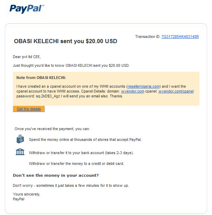Click the Don't worry reassurance sentence

coord(71,185)
